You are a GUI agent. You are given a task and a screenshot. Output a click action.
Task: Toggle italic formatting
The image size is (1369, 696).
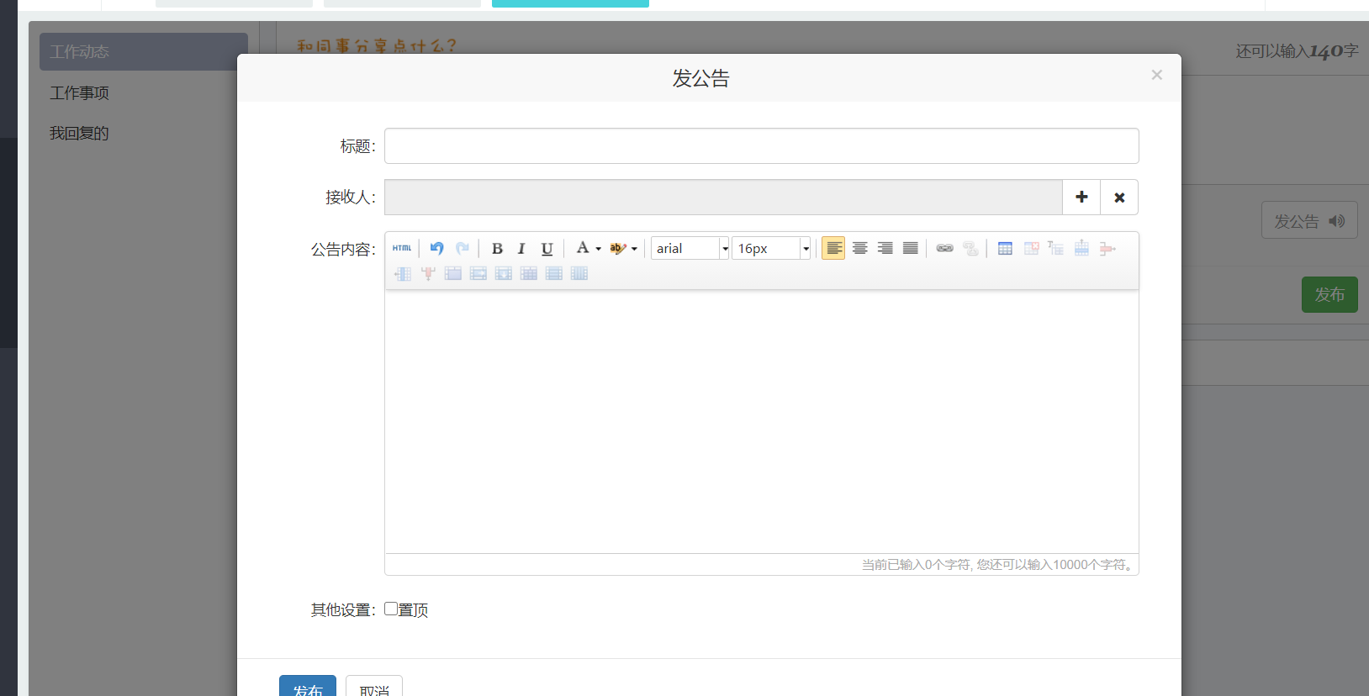pyautogui.click(x=521, y=248)
